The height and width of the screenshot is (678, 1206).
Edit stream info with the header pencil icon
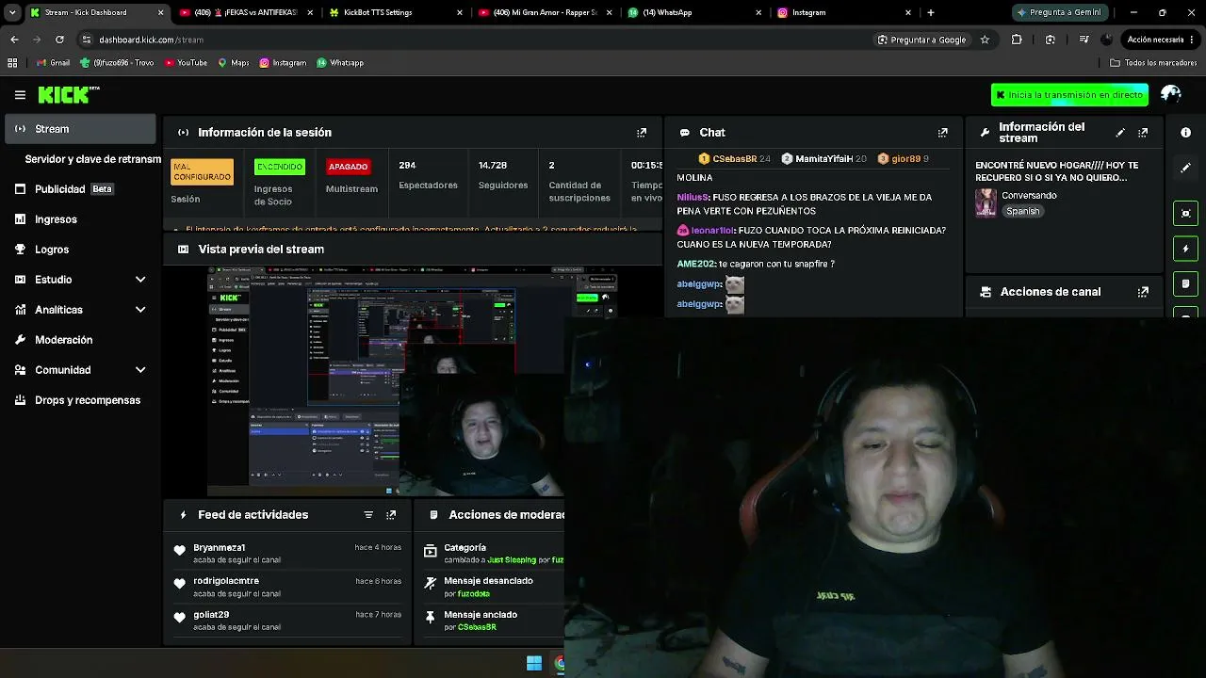(x=1120, y=133)
